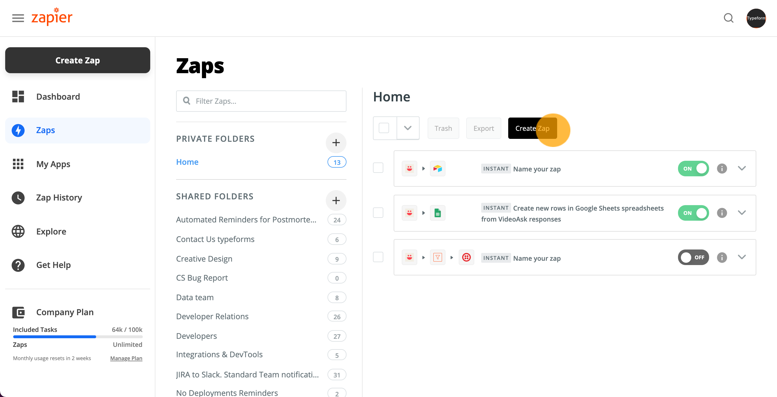Click the Zapier logo
Viewport: 777px width, 397px height.
[52, 17]
